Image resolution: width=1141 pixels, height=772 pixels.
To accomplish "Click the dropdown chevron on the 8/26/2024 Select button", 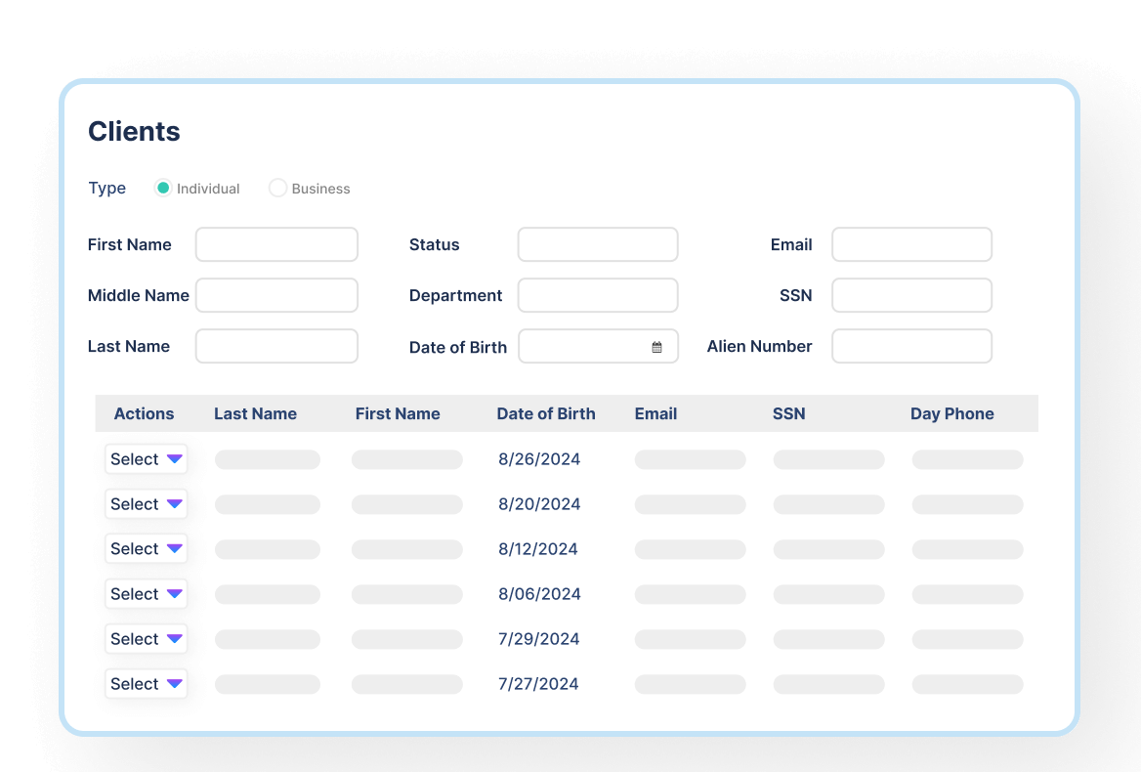I will coord(174,459).
